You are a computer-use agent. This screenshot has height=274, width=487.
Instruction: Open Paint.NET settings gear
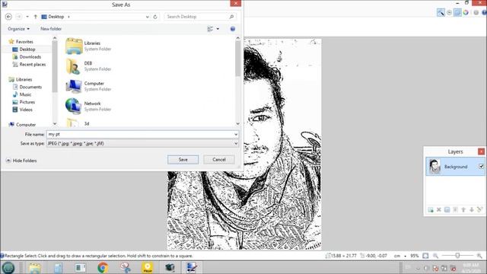(476, 12)
